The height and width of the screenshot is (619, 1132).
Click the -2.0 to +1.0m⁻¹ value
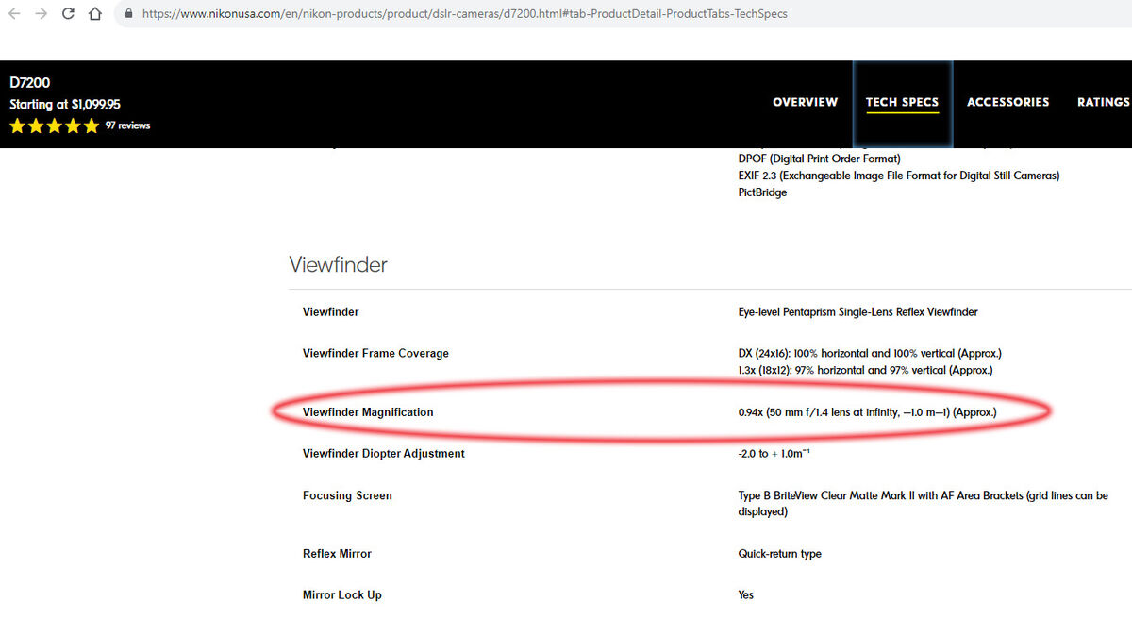pyautogui.click(x=774, y=454)
